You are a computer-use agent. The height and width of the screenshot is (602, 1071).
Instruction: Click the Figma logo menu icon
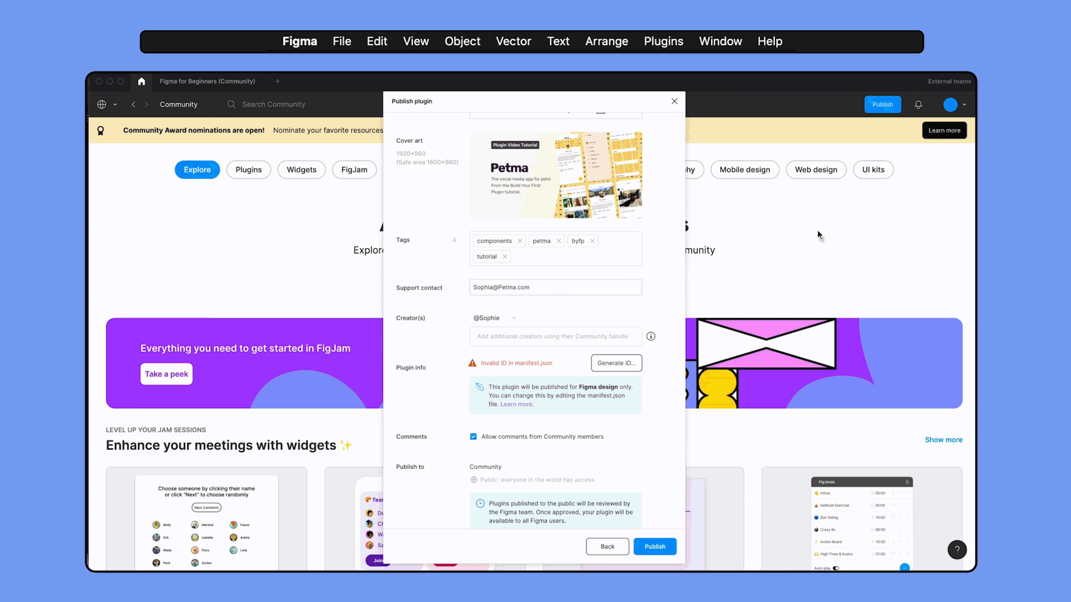coord(299,40)
